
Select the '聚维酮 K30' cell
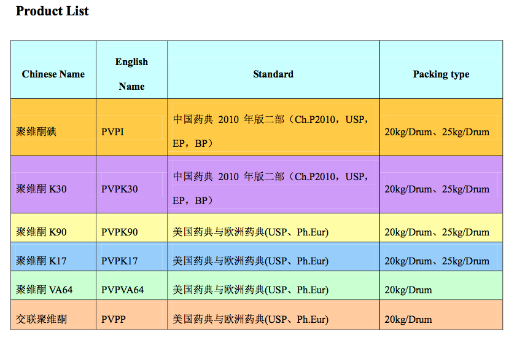pyautogui.click(x=53, y=184)
